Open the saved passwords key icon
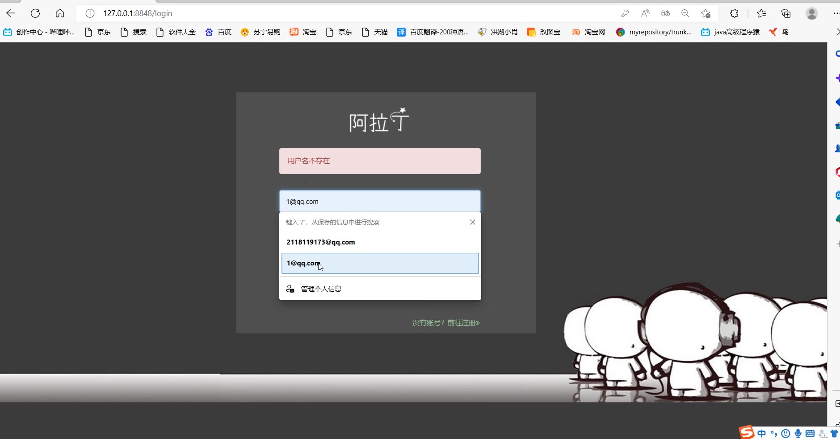 [625, 13]
